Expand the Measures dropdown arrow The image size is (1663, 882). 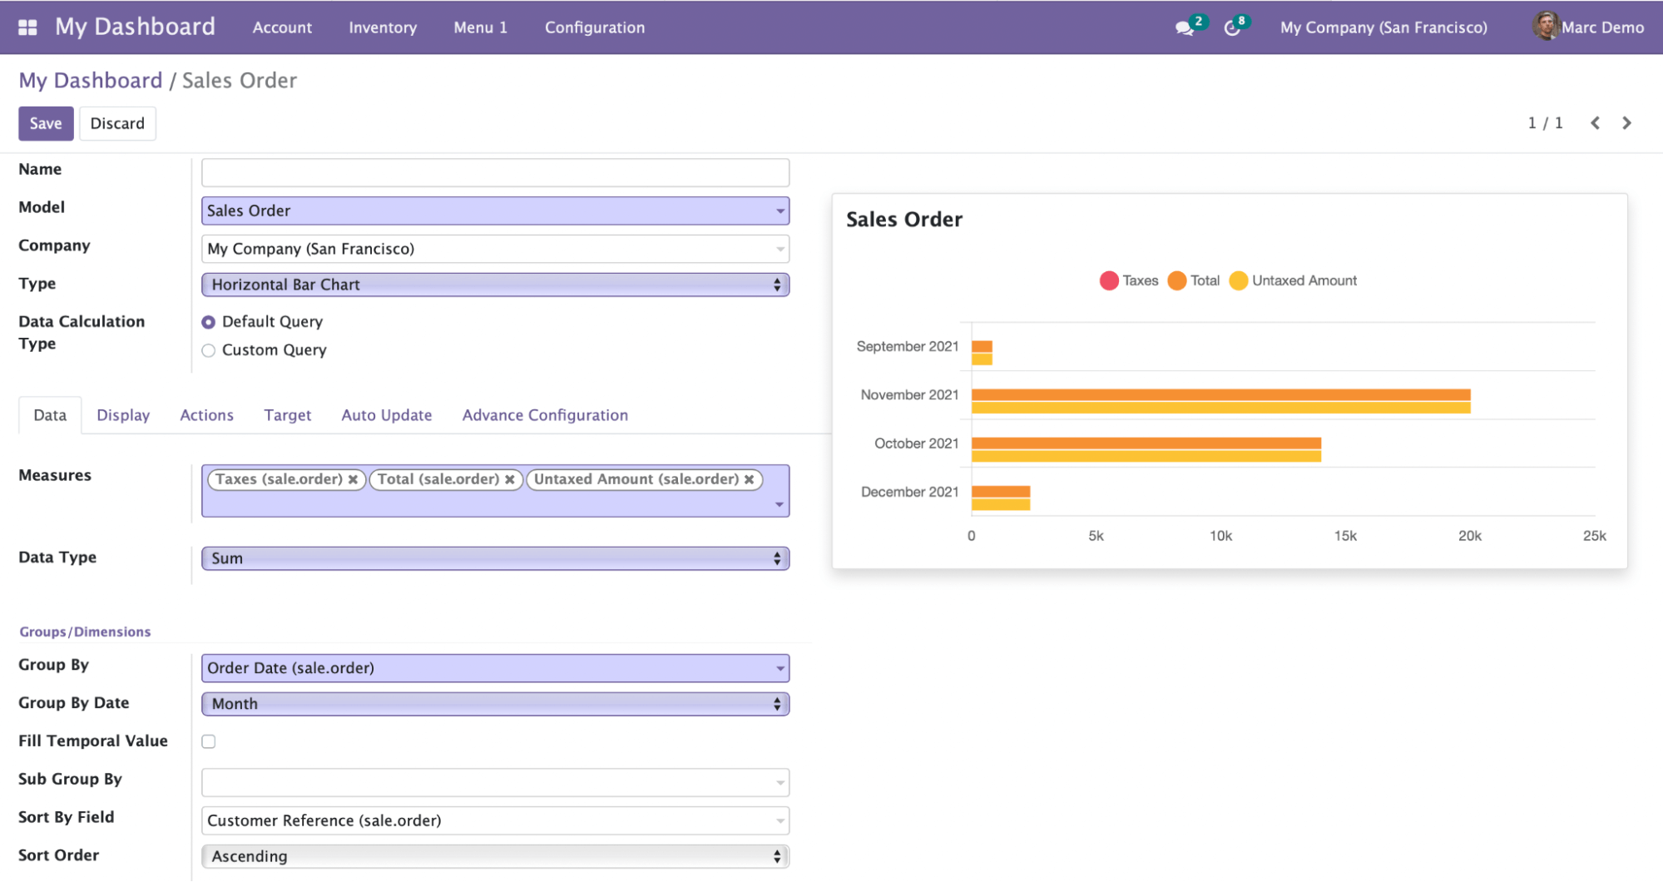[x=779, y=504]
